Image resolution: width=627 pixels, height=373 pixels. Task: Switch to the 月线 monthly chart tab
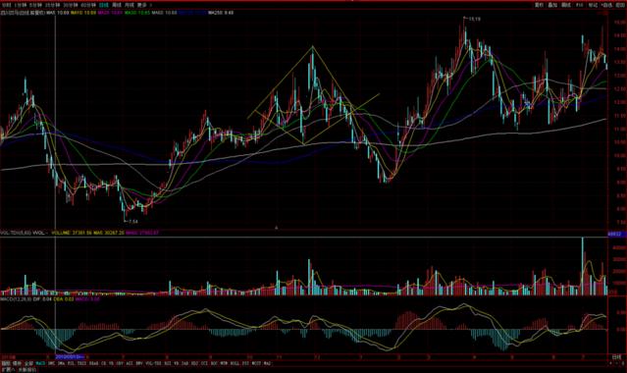(130, 5)
